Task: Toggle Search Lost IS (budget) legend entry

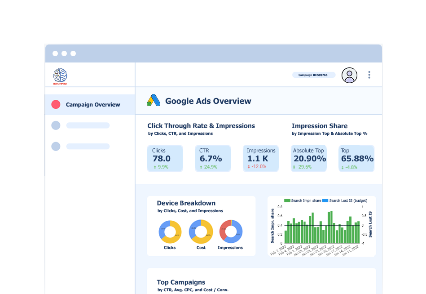Action: tap(344, 200)
